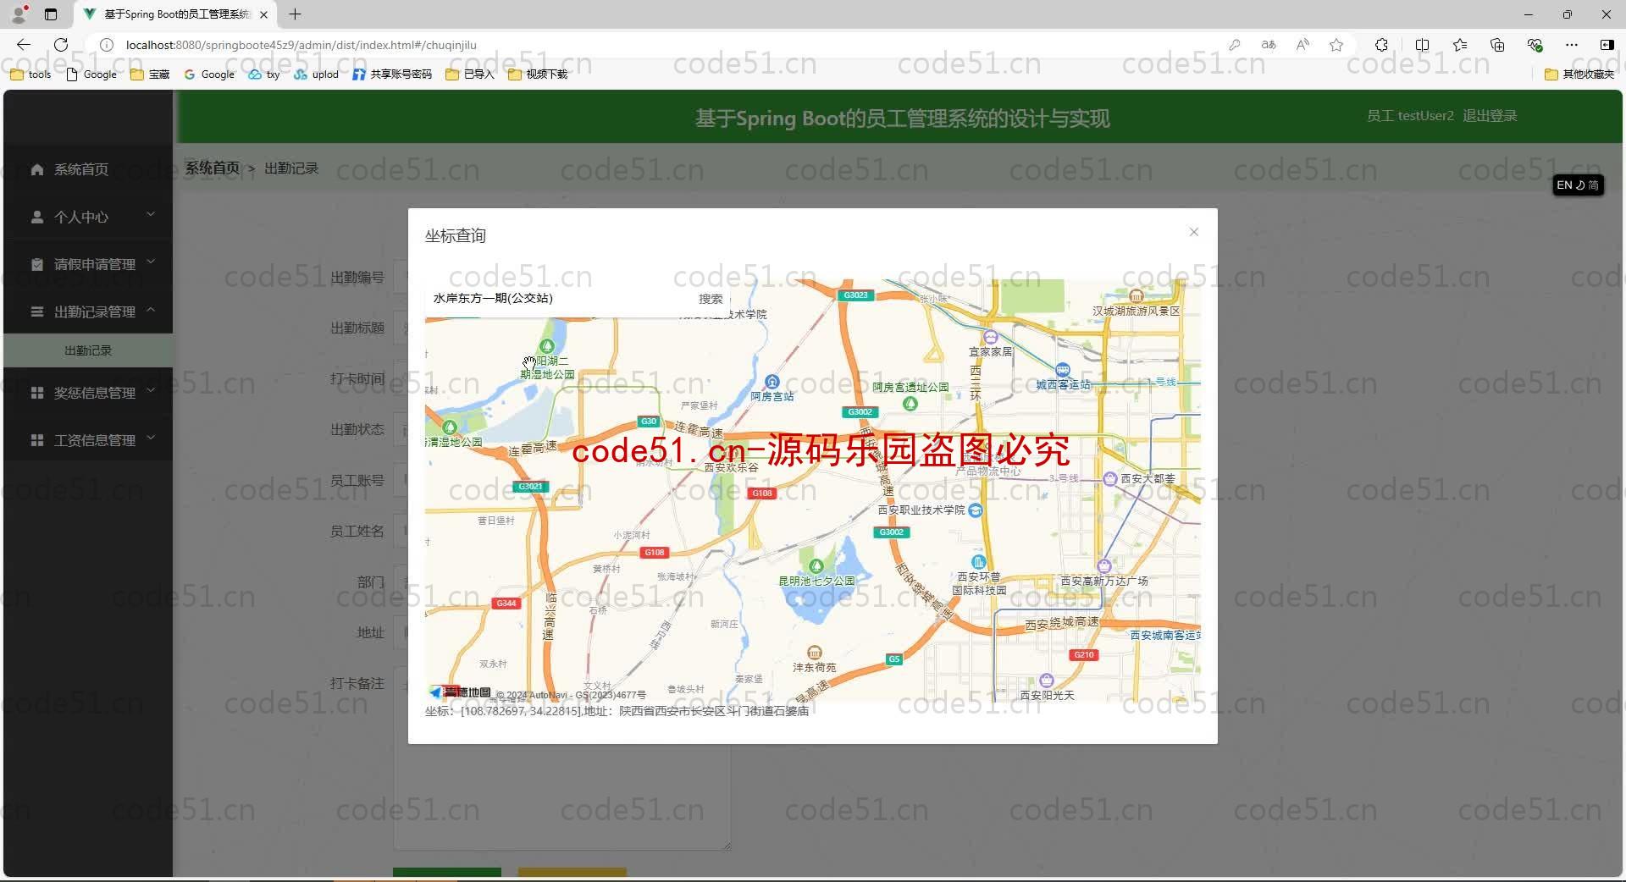Screen dimensions: 1626x882
Task: Click the grid icon beside 奖惩信息管理
Action: [x=36, y=393]
